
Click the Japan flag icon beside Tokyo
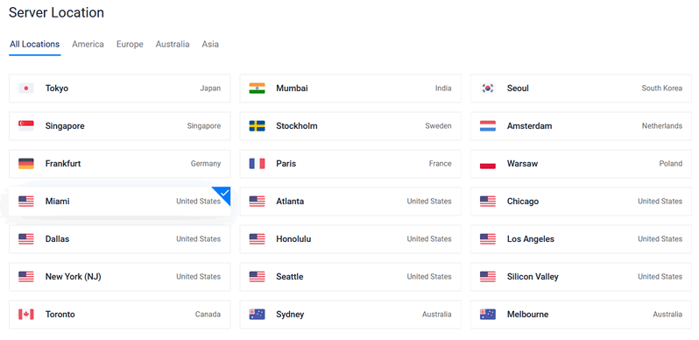(x=26, y=89)
